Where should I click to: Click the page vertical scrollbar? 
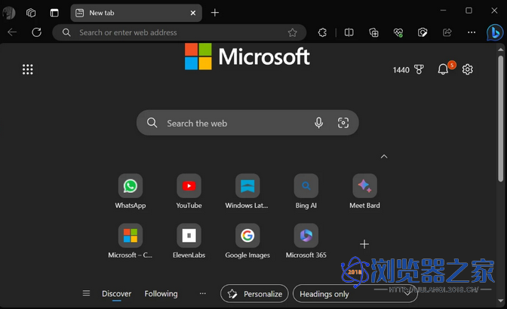click(500, 118)
